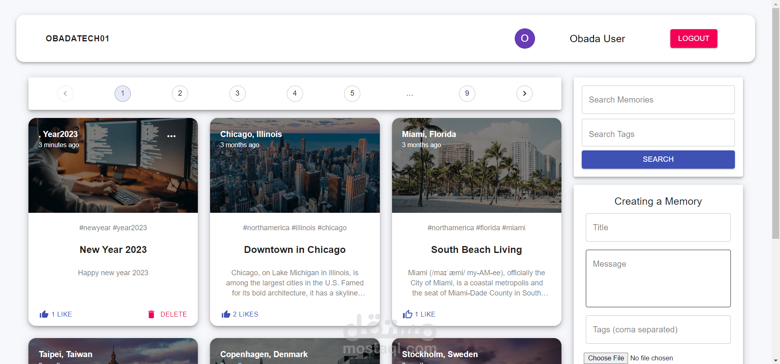Focus the Title input field
Image resolution: width=780 pixels, height=364 pixels.
(x=658, y=227)
